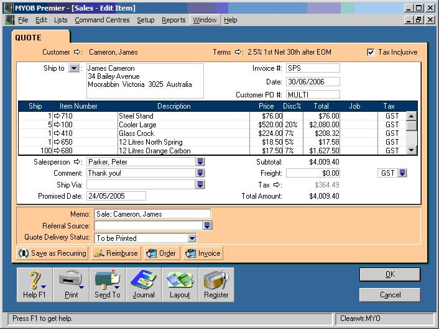Open the Freight GST tax code selector

[402, 173]
